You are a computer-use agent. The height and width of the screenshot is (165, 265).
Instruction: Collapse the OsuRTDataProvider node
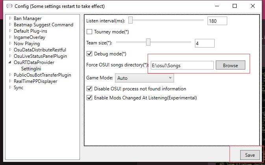click(10, 62)
